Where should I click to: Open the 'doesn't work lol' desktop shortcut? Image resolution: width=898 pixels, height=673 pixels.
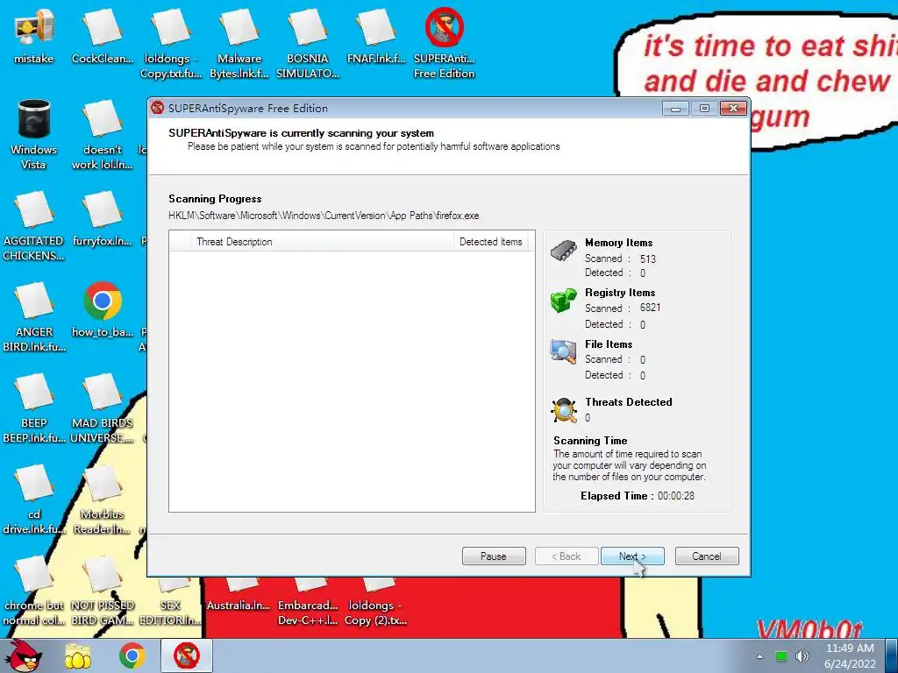pos(103,135)
